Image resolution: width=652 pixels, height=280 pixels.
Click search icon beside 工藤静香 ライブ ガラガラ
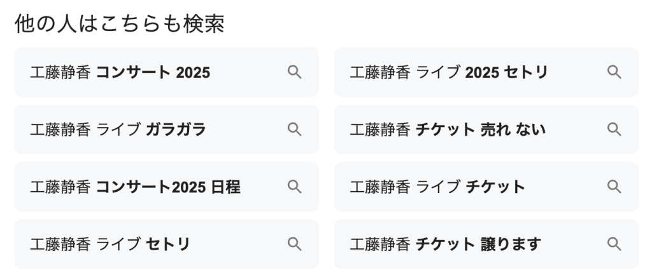[294, 130]
